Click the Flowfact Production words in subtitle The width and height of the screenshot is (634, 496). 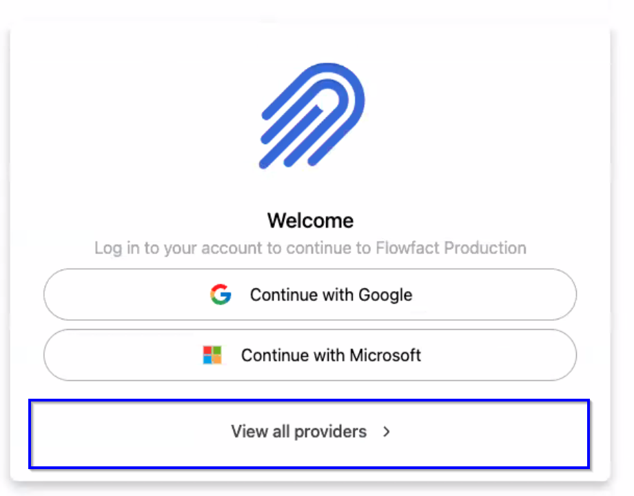(x=451, y=248)
